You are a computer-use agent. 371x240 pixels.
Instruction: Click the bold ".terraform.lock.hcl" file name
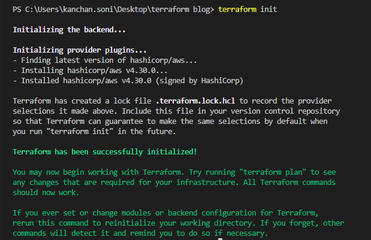tap(195, 101)
